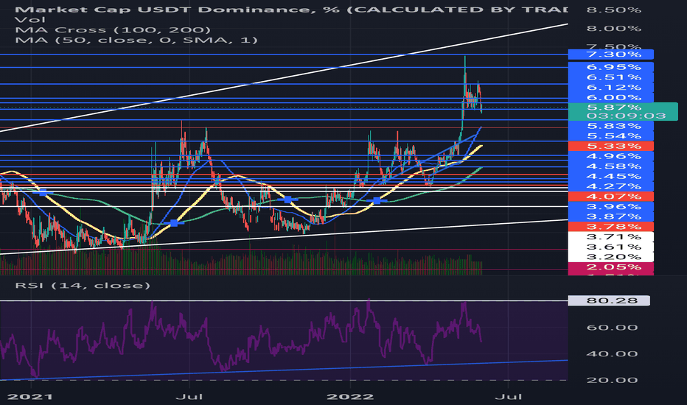Click the Market Cap USDT Dominance chart title
Viewport: 687px width, 405px height.
291,9
